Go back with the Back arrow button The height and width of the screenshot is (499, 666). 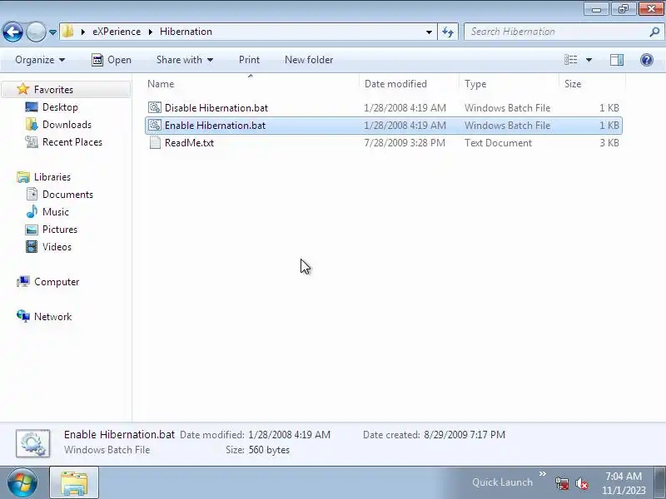12,32
